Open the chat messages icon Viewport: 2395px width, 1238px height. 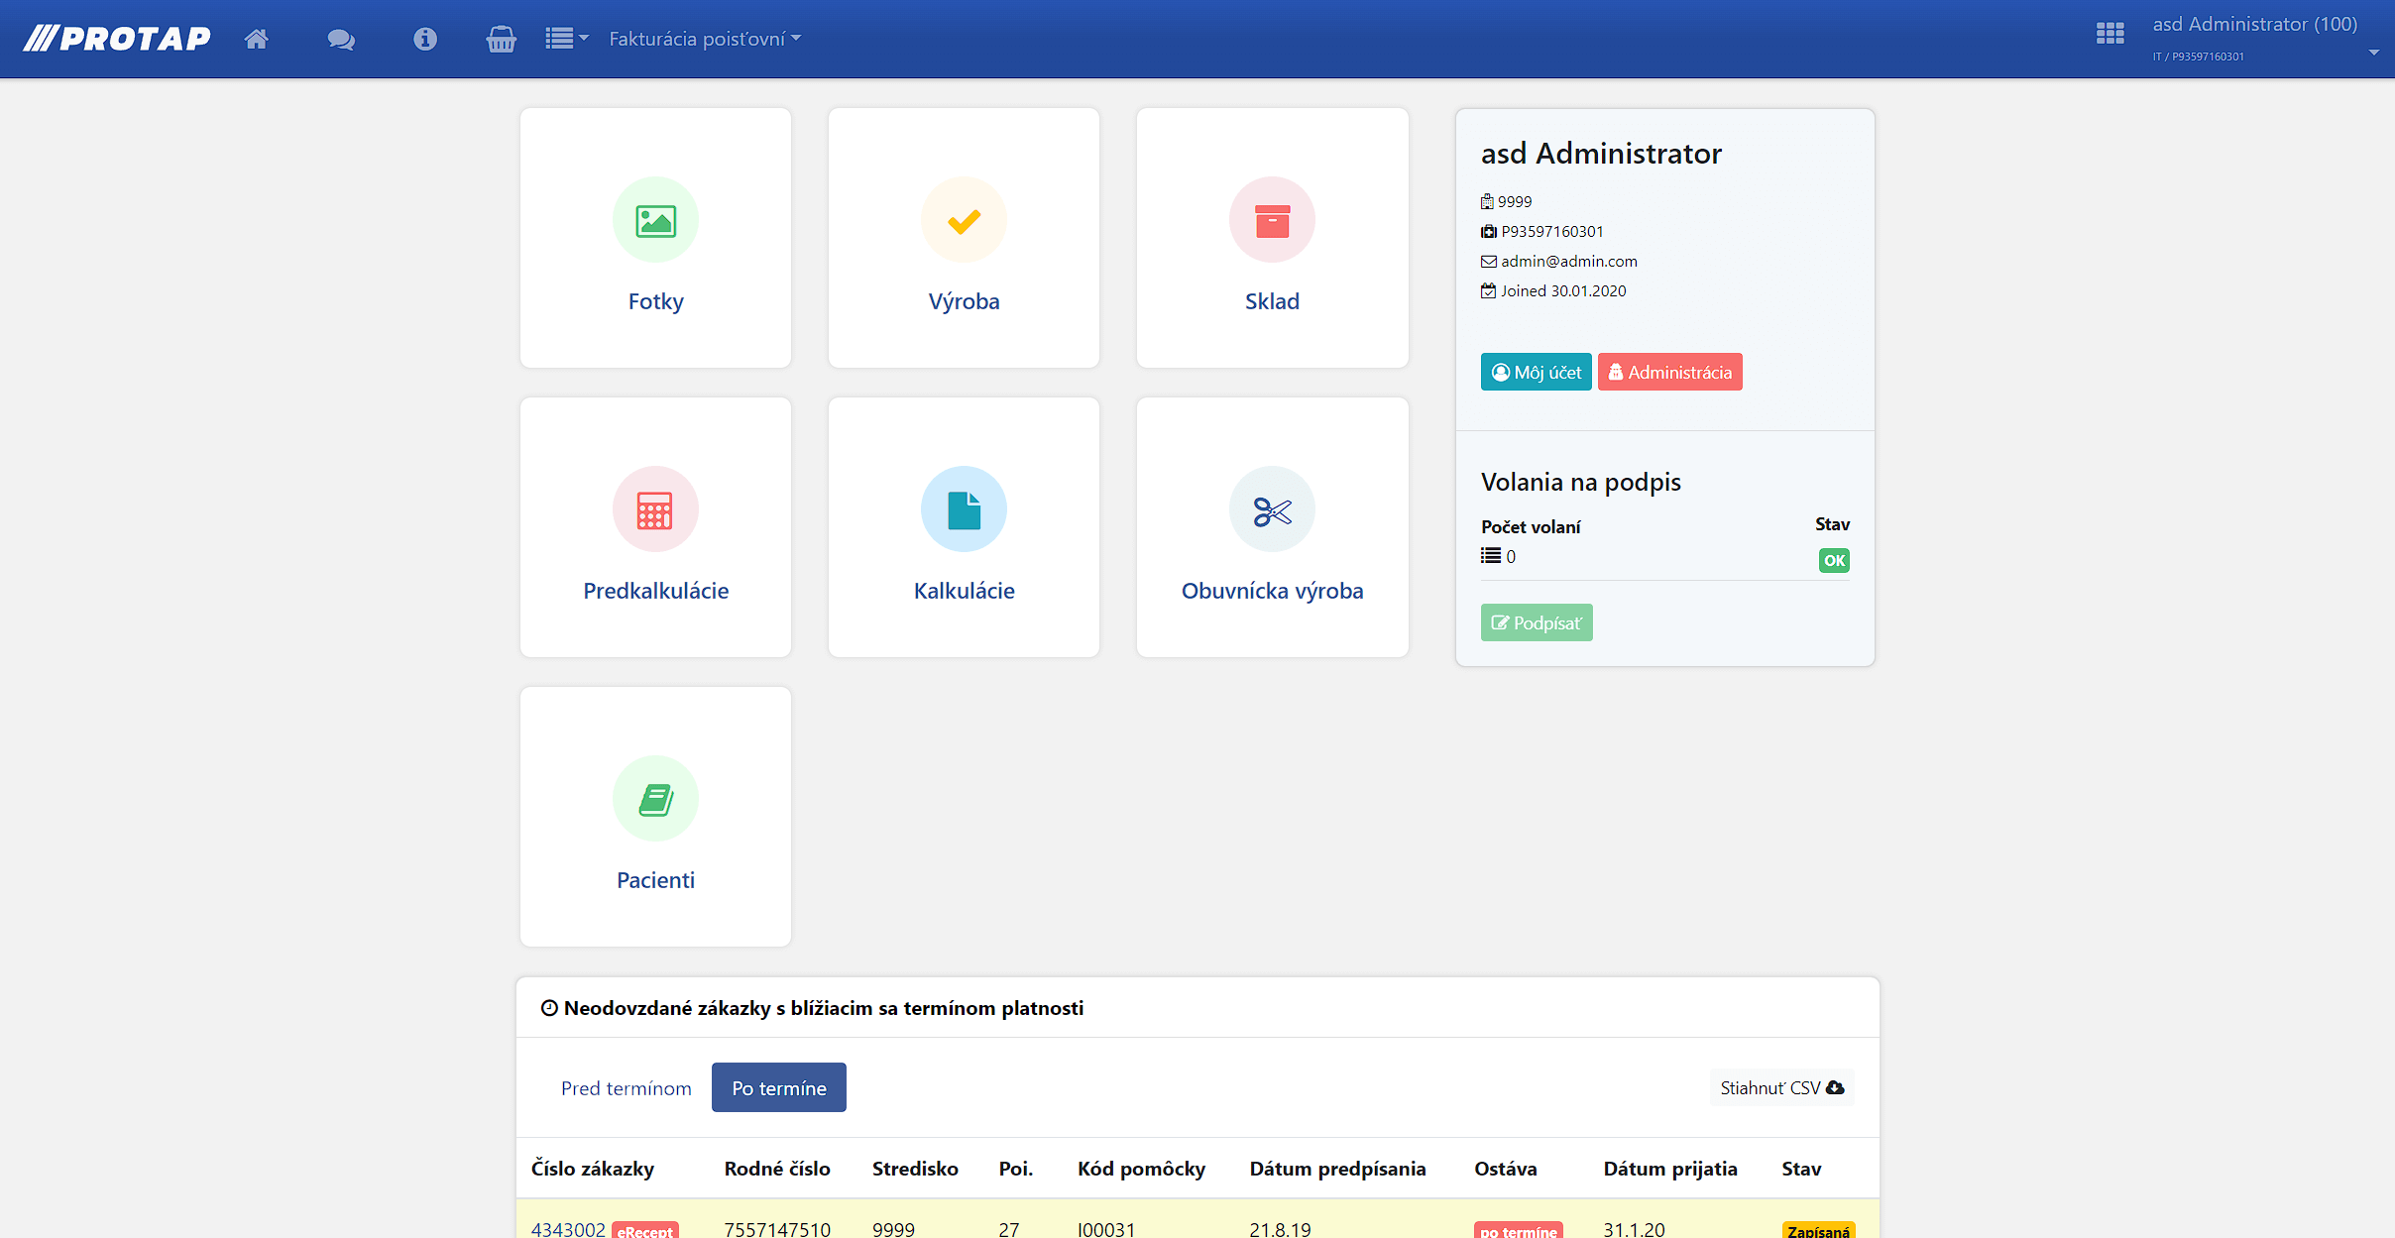click(341, 40)
